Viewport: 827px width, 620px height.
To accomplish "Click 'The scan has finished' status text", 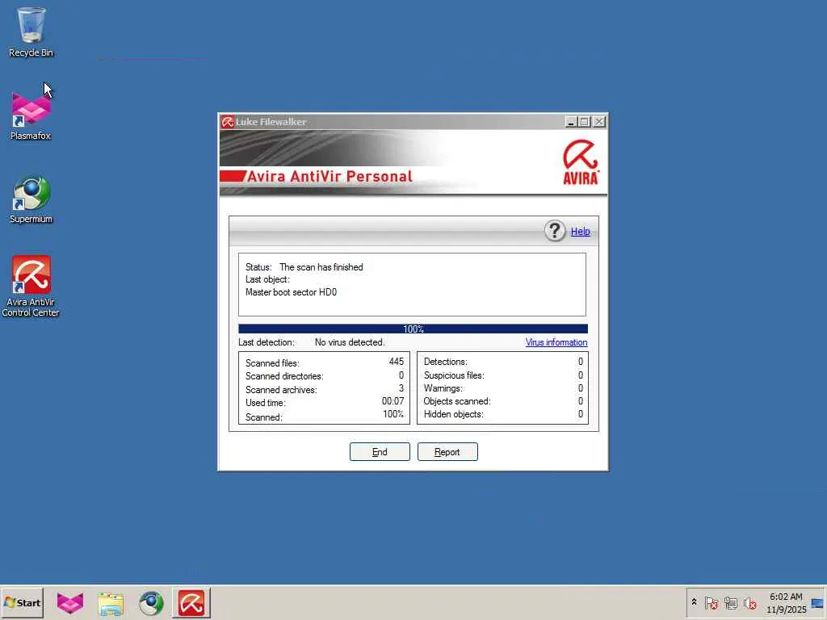I will [321, 267].
